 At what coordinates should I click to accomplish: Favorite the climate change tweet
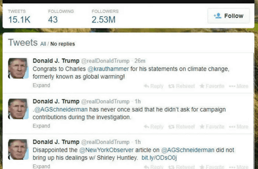pos(212,86)
